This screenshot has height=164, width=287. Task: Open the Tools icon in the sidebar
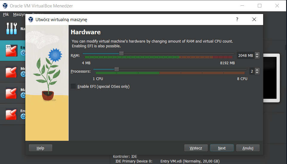tap(12, 29)
